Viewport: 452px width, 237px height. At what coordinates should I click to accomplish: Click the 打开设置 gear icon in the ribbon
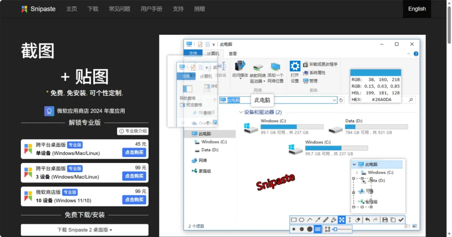pos(295,66)
